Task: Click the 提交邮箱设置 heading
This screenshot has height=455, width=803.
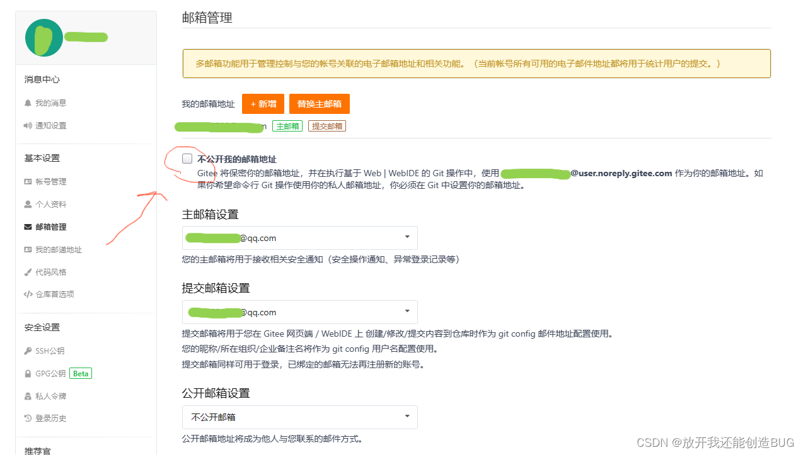Action: [x=216, y=288]
